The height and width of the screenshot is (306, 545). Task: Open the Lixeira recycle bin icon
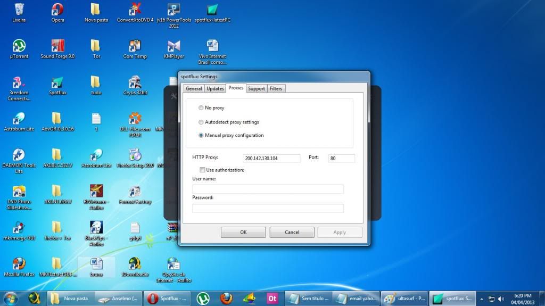click(x=19, y=13)
